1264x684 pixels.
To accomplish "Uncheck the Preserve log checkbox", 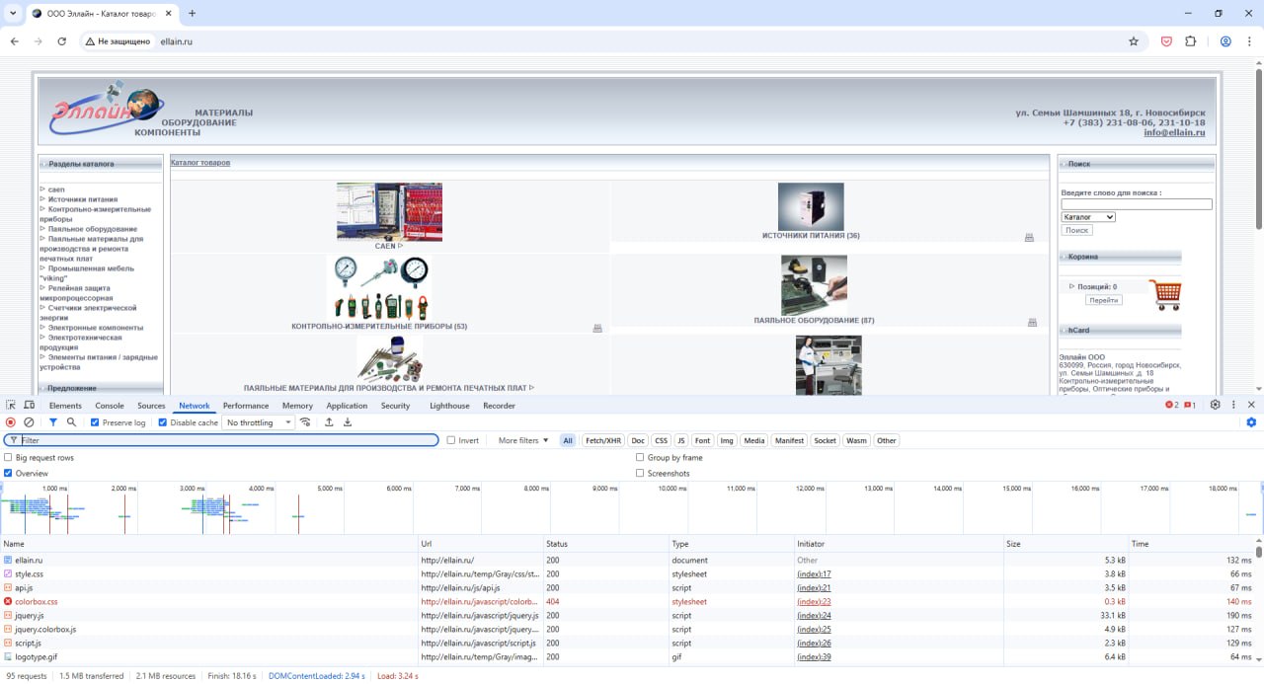I will 95,422.
